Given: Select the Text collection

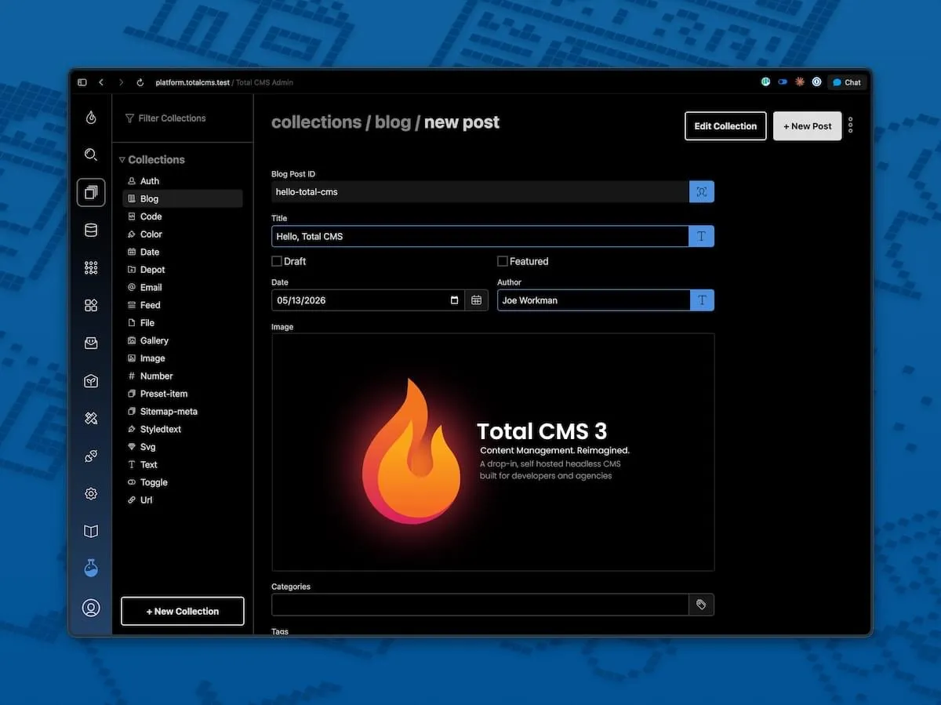Looking at the screenshot, I should pos(183,465).
